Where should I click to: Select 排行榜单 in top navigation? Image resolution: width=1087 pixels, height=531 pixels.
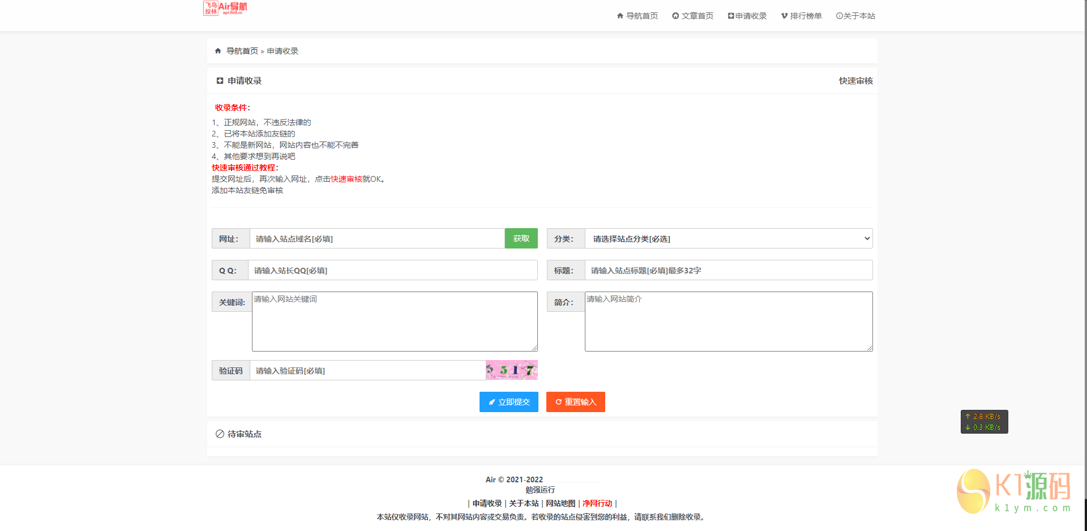(801, 15)
